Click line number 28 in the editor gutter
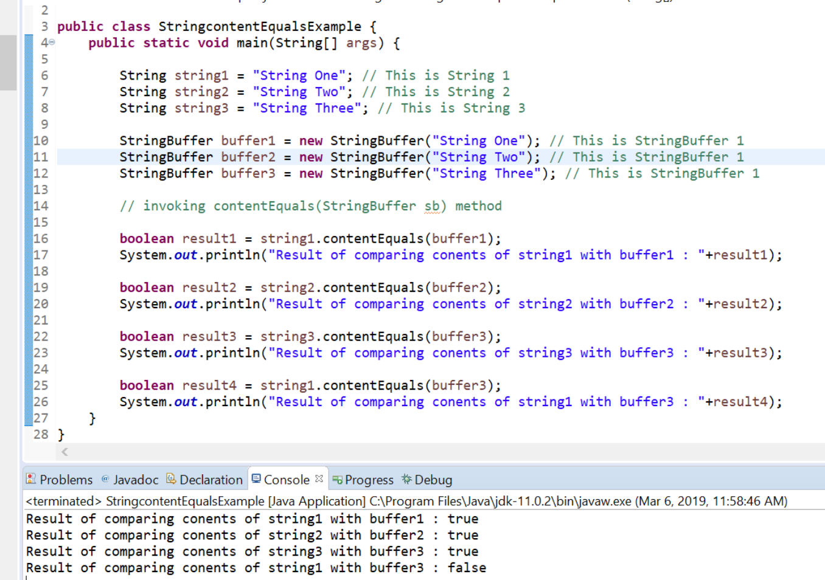The image size is (825, 580). (41, 435)
